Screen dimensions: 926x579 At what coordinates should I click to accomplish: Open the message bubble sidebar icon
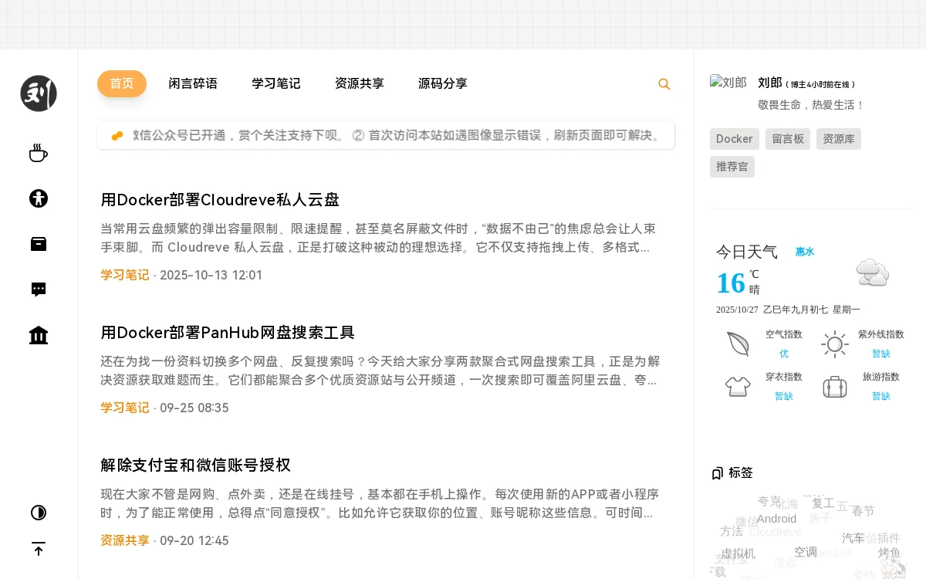(39, 289)
